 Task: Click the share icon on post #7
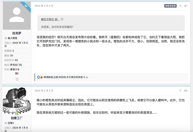tap(180, 6)
